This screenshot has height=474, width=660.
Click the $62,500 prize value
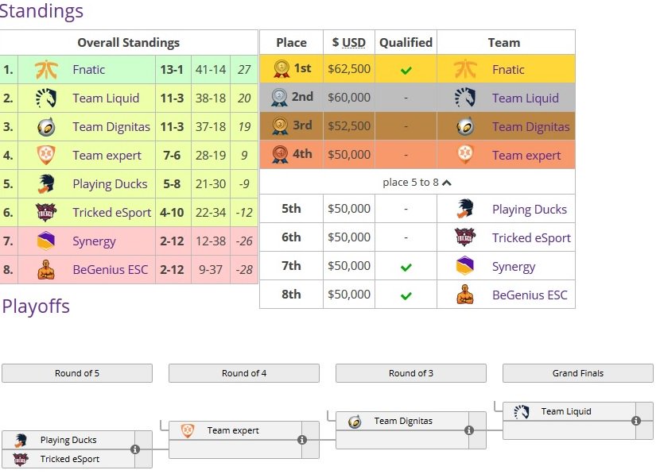point(349,69)
